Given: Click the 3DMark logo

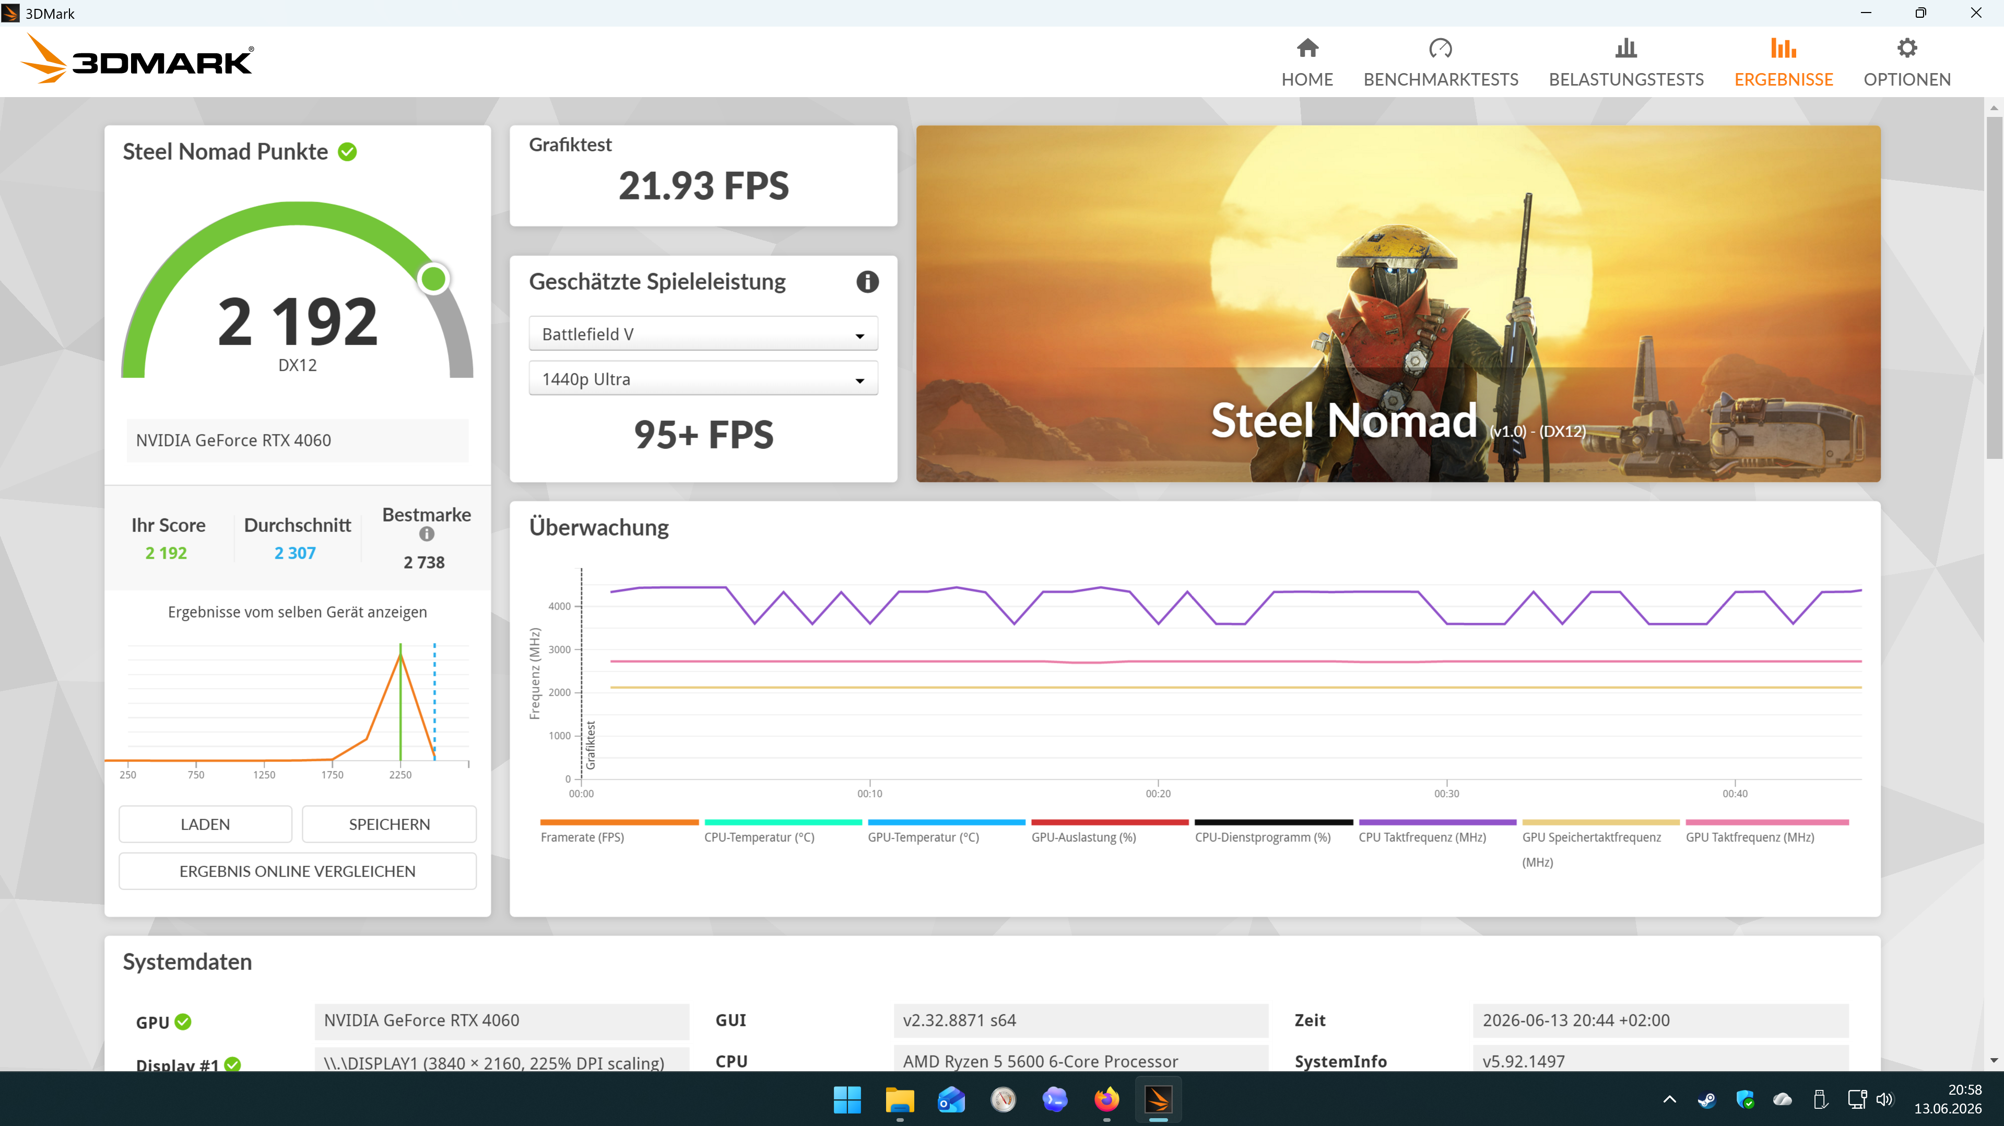Looking at the screenshot, I should pos(137,60).
